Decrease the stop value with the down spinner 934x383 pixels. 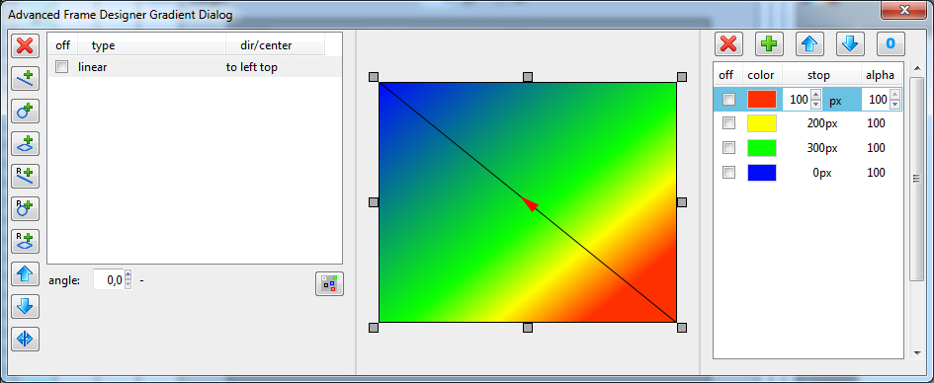click(x=816, y=104)
